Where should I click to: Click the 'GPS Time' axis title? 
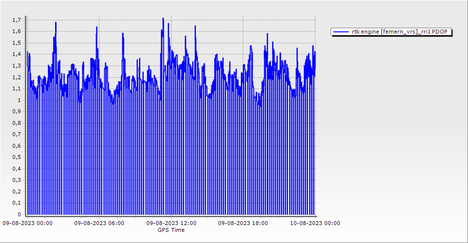(171, 230)
